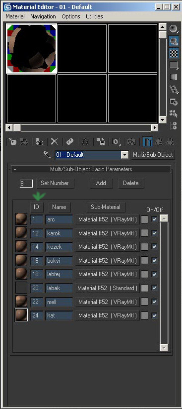Open the arc row sub-material button
The image size is (182, 409).
pyautogui.click(x=108, y=219)
